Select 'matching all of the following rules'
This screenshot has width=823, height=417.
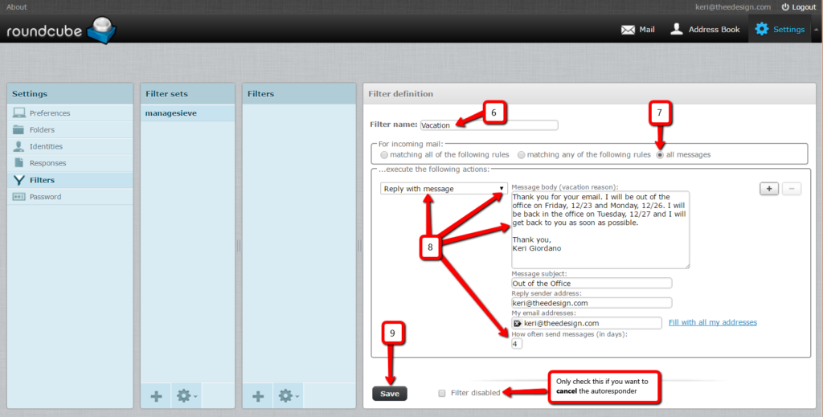click(x=384, y=154)
